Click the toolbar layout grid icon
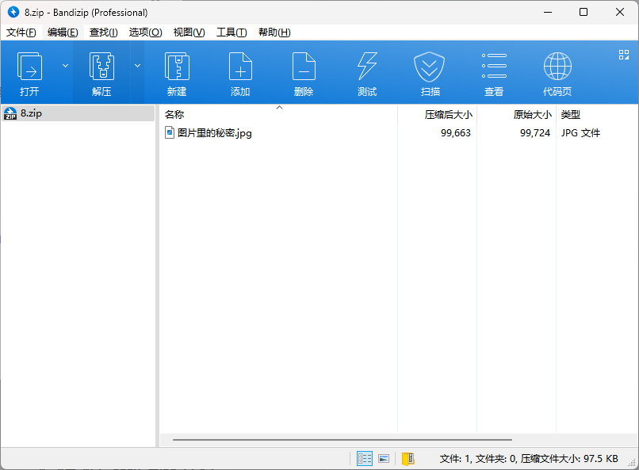 click(624, 55)
